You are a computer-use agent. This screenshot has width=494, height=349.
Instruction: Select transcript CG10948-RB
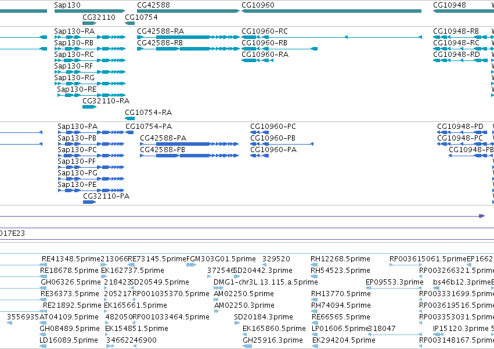[x=456, y=31]
